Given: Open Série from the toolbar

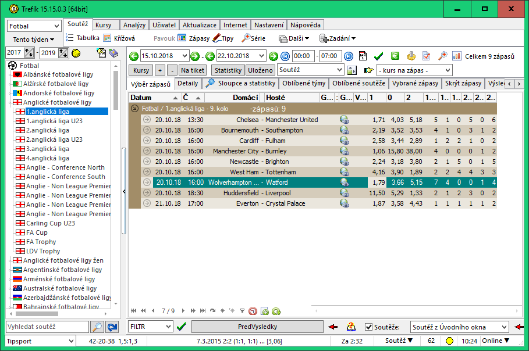Looking at the screenshot, I should (x=254, y=38).
